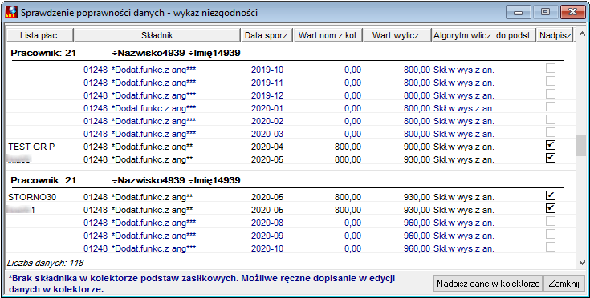The width and height of the screenshot is (590, 298).
Task: Sort by Lista płac column header
Action: tap(39, 35)
